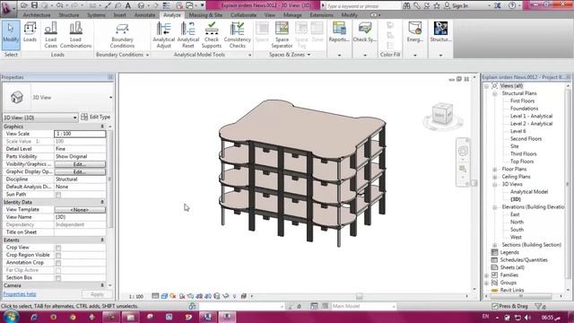This screenshot has width=574, height=323.
Task: Open the Collaborate tab
Action: click(x=243, y=15)
